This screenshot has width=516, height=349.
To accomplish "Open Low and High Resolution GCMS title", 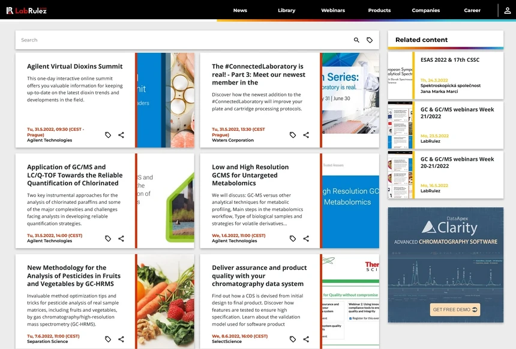I will (250, 175).
